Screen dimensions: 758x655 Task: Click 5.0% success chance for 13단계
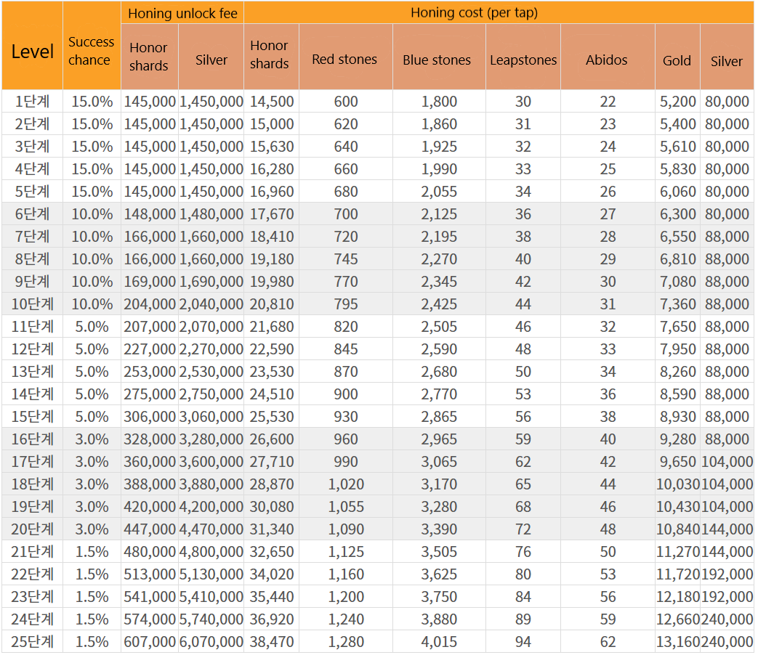tap(92, 372)
